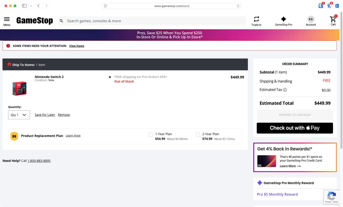The width and height of the screenshot is (343, 207).
Task: Check out with Apple Pay
Action: pyautogui.click(x=294, y=128)
